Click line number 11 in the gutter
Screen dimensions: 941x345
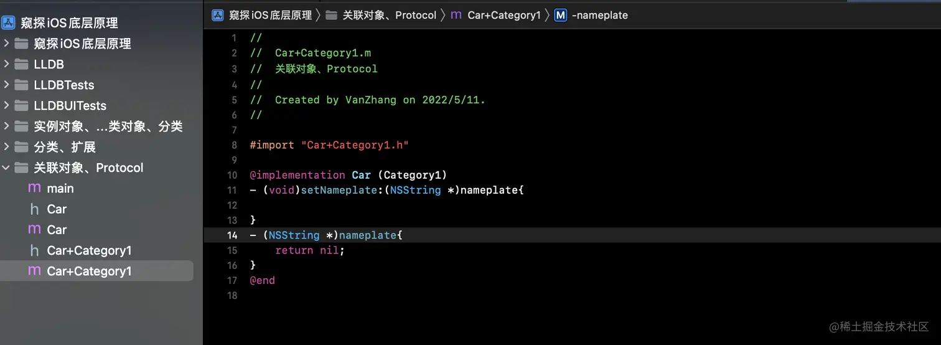point(232,190)
